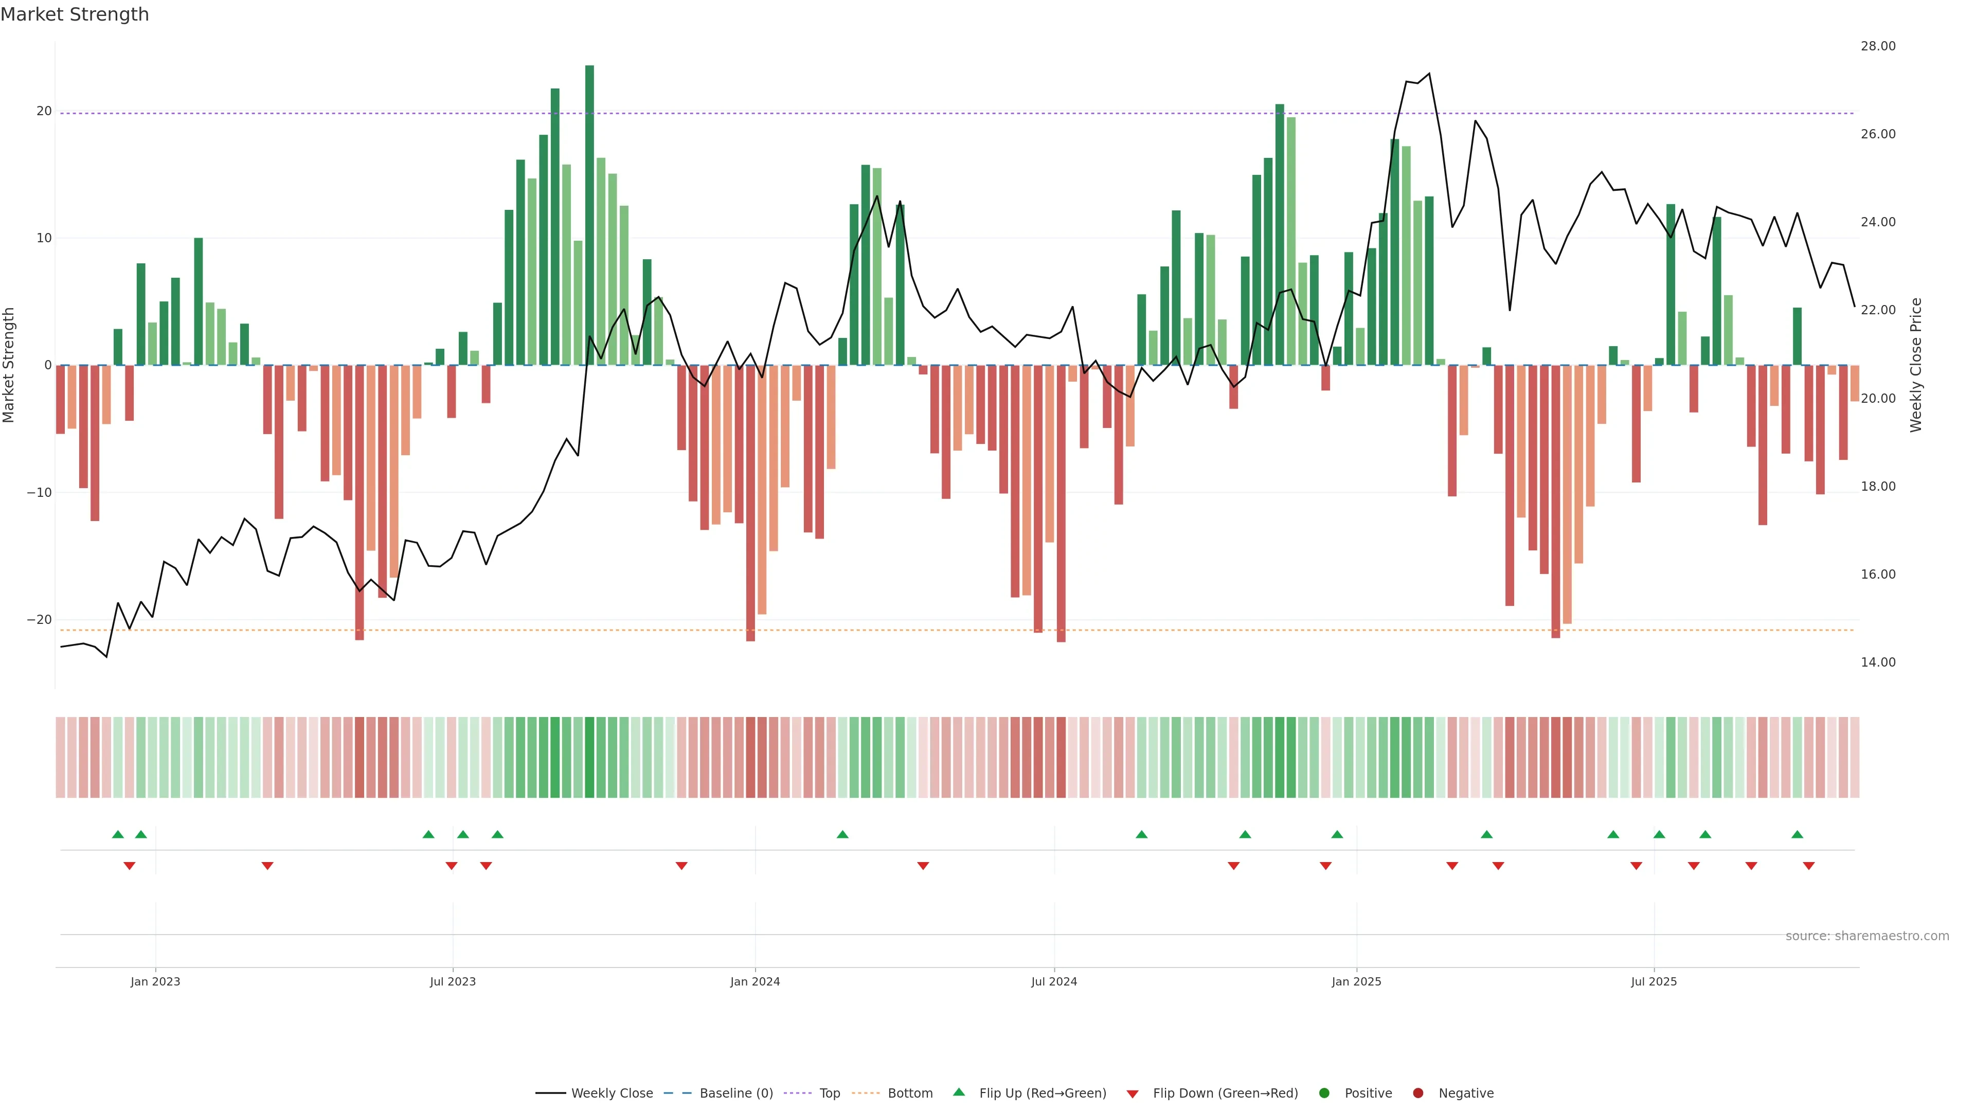Click the Market Strength chart title
1975x1111 pixels.
[75, 14]
